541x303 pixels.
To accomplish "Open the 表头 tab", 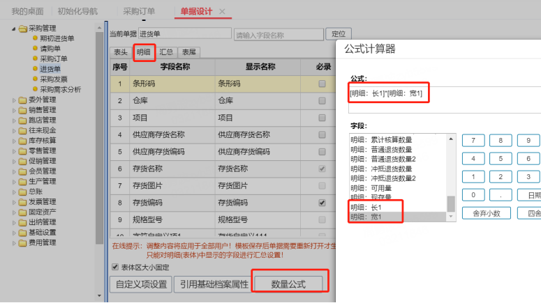I will (121, 52).
